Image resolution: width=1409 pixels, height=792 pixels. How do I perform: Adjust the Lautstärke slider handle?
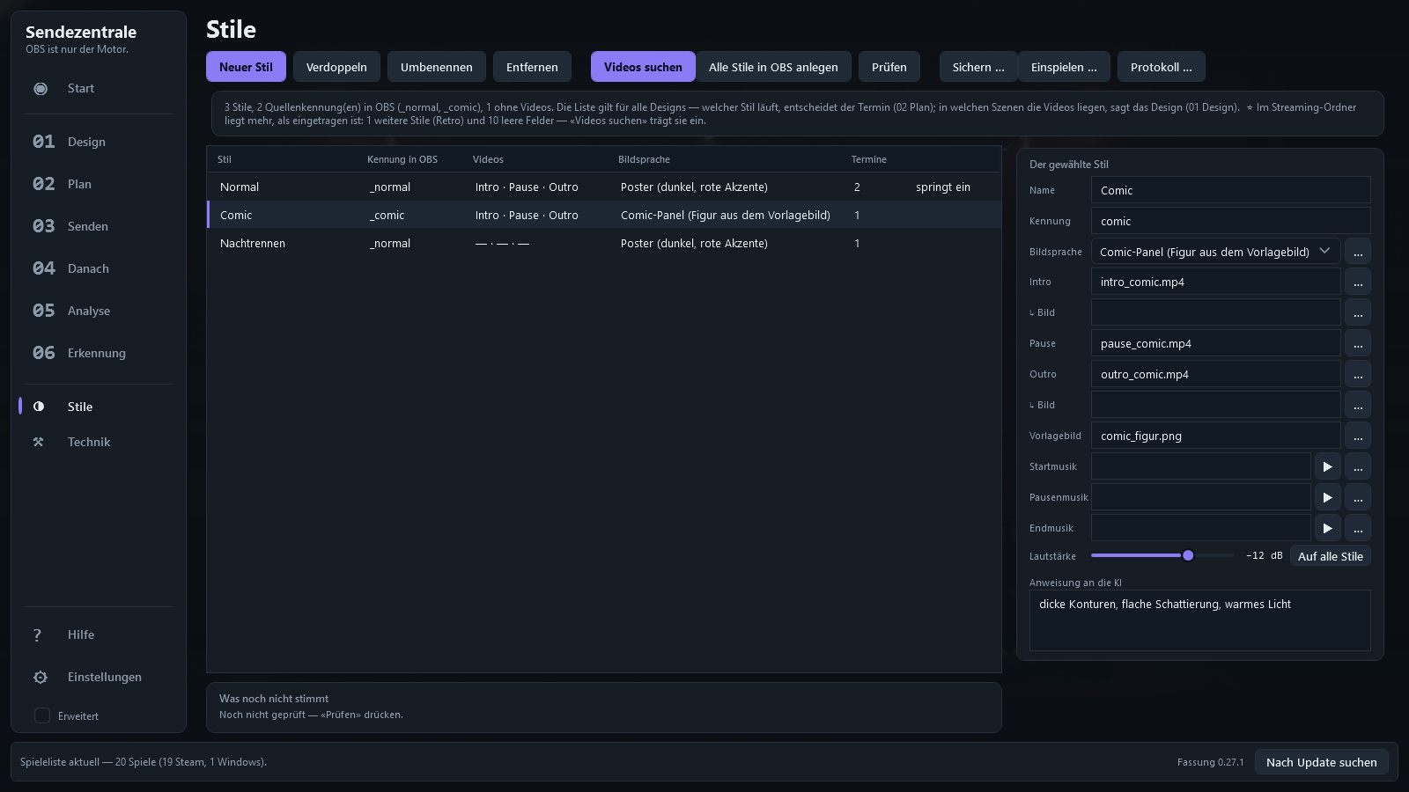click(x=1188, y=555)
